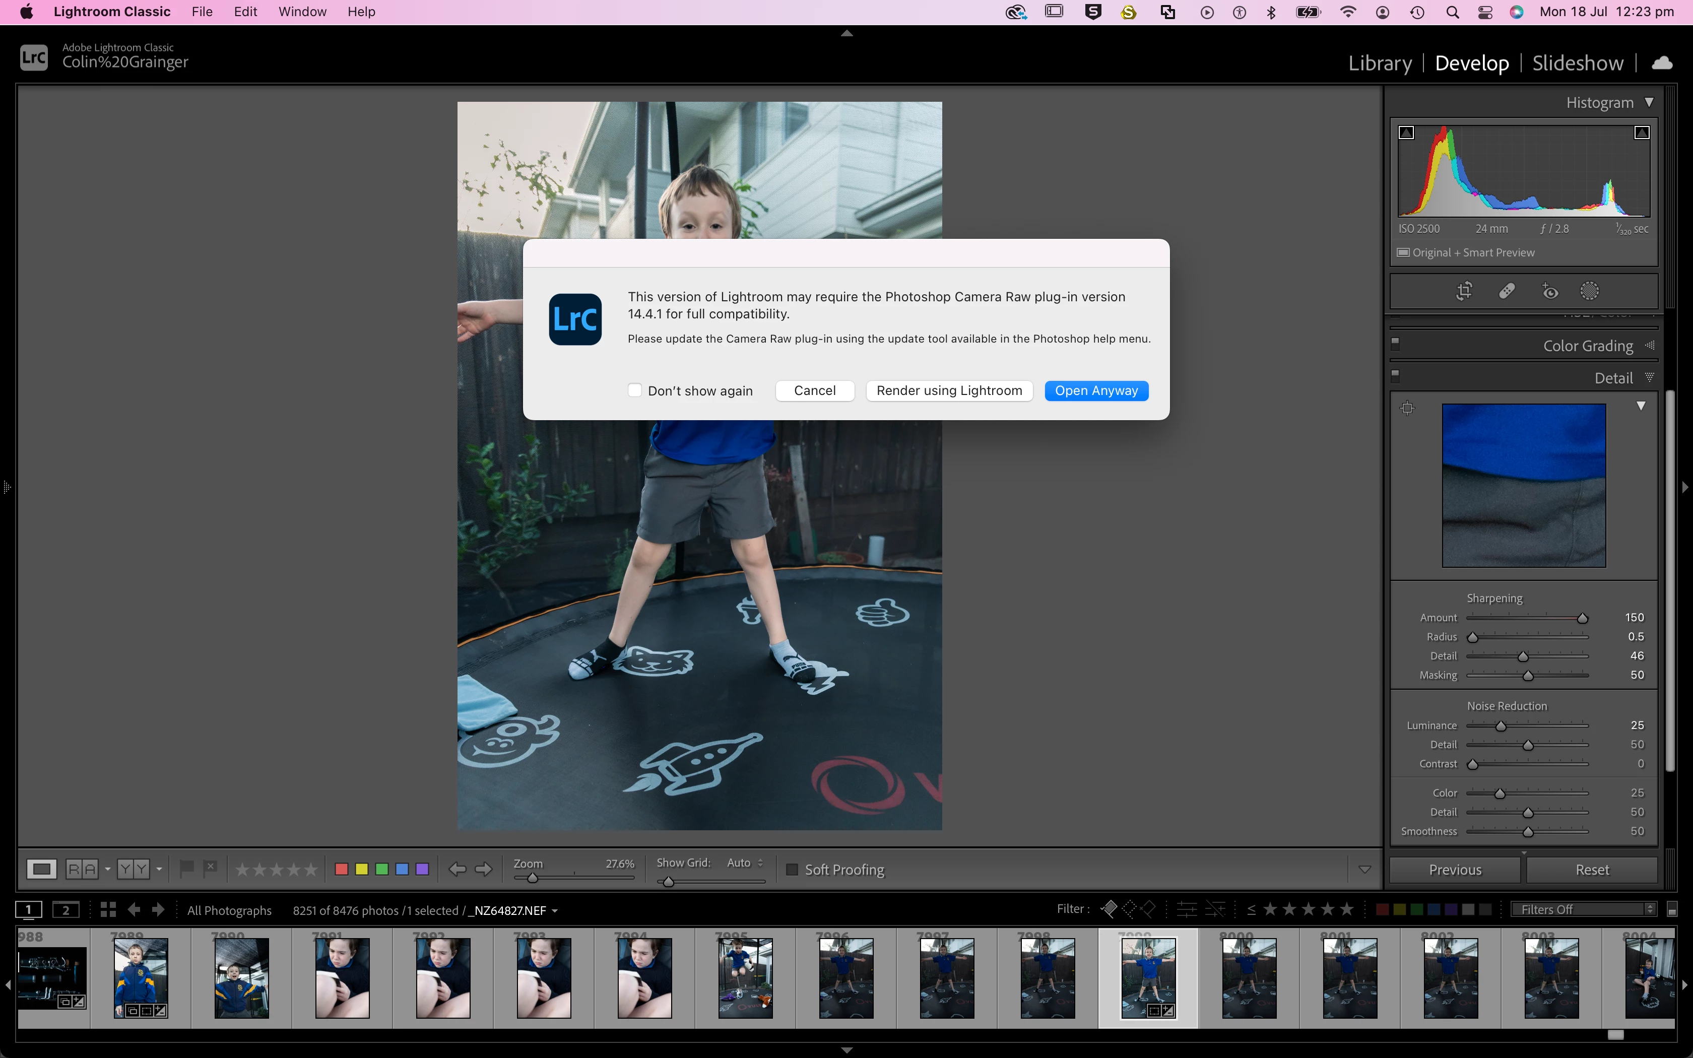The width and height of the screenshot is (1693, 1058).
Task: Open grid view icon in filmstrip bar
Action: point(108,910)
